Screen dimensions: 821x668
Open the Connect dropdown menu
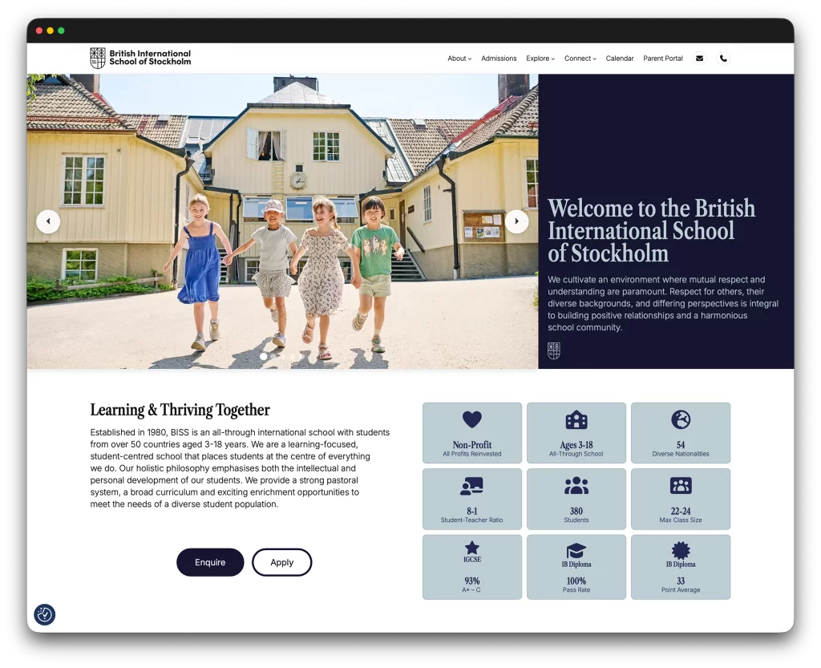tap(580, 59)
